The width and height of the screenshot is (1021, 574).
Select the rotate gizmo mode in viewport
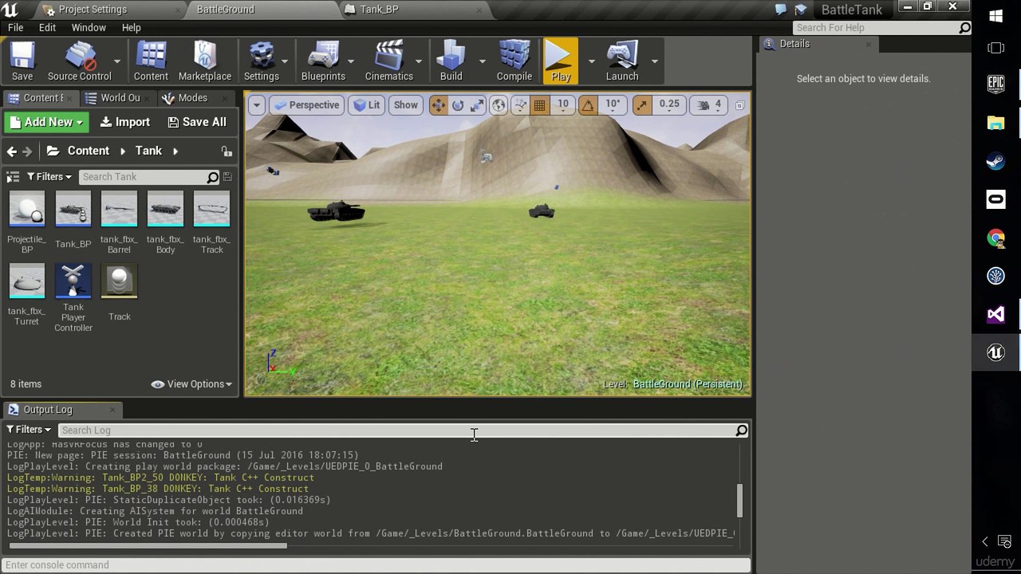[458, 105]
